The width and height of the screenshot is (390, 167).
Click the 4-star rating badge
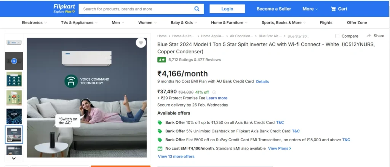161,60
